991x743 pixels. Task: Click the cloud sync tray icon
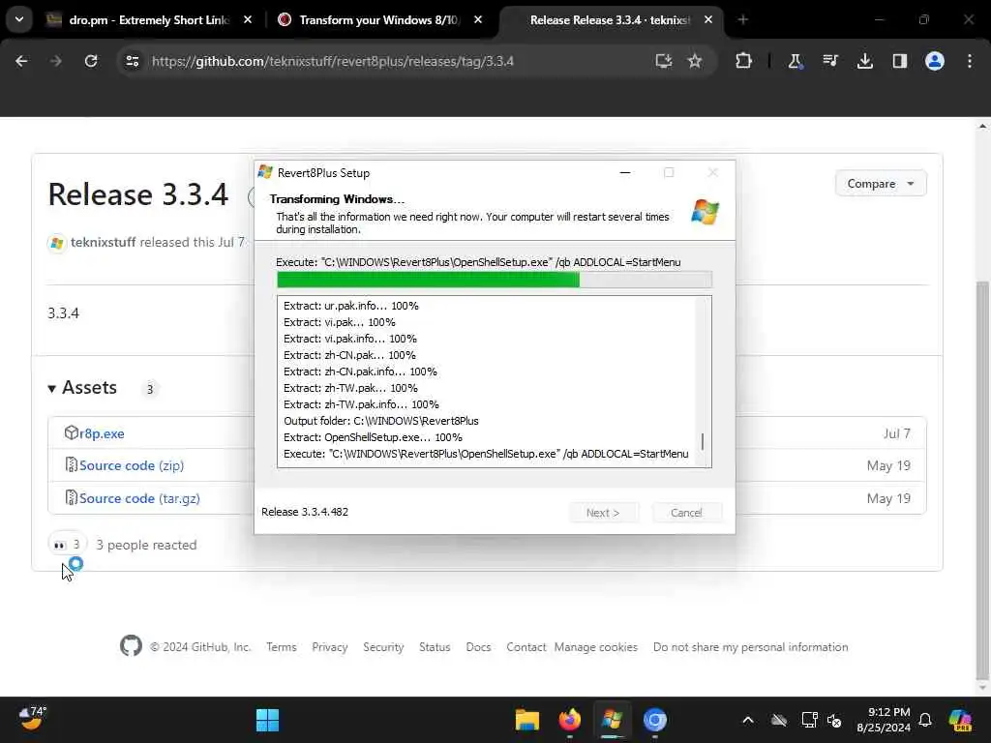click(x=779, y=720)
